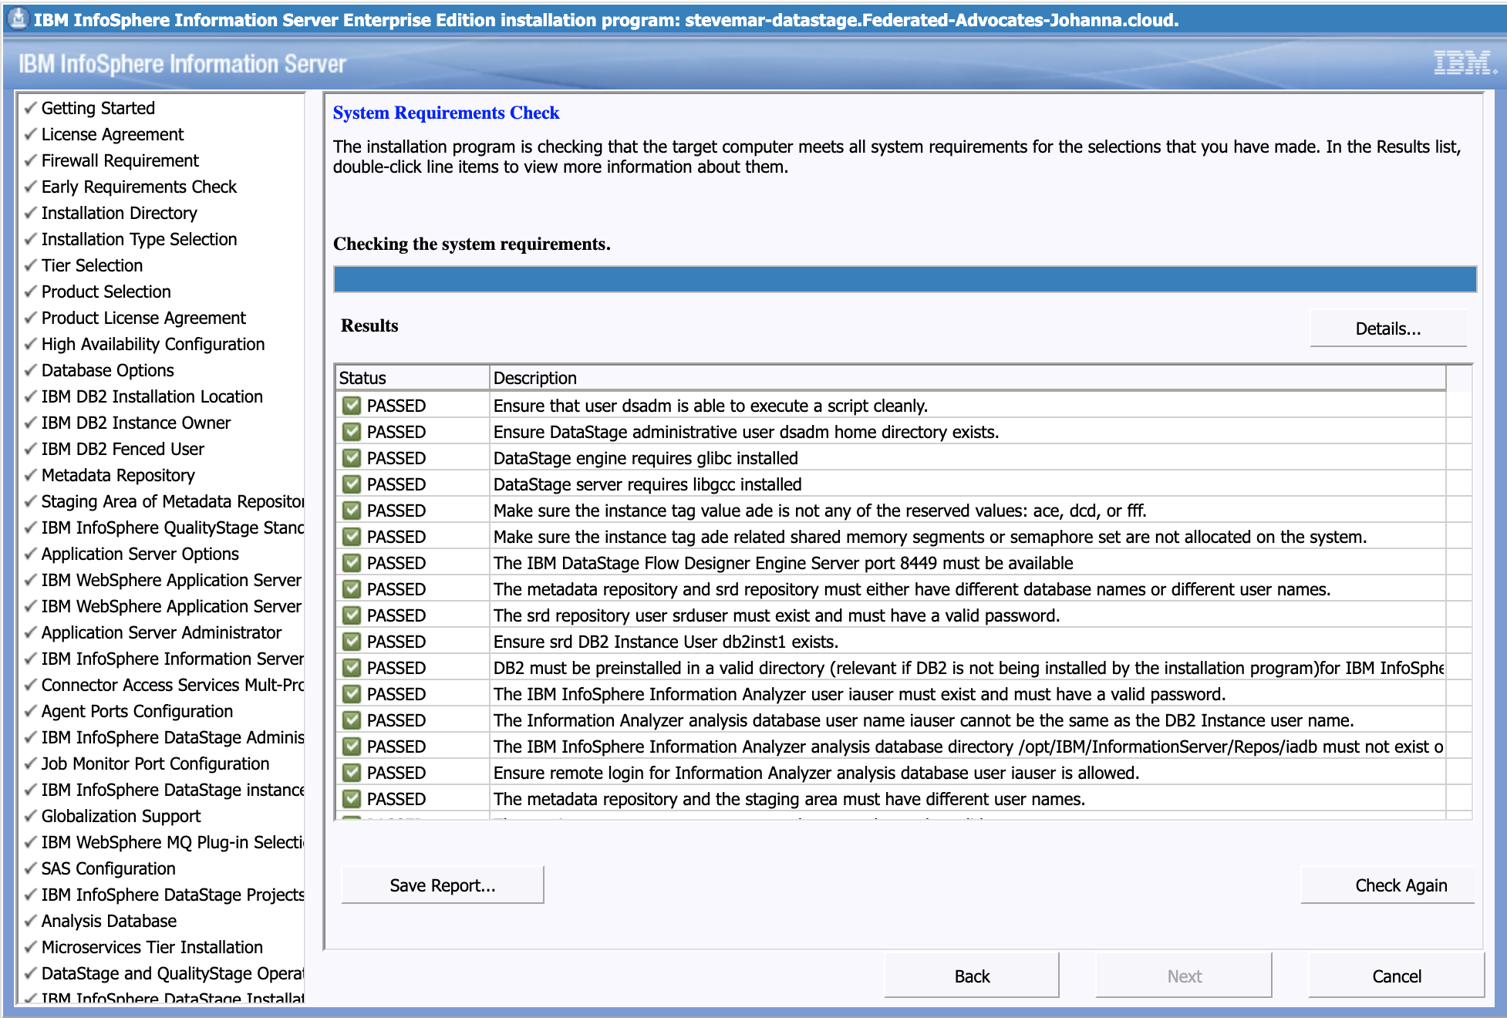This screenshot has height=1018, width=1507.
Task: Click PASSED icon for staging area user names row
Action: 352,799
